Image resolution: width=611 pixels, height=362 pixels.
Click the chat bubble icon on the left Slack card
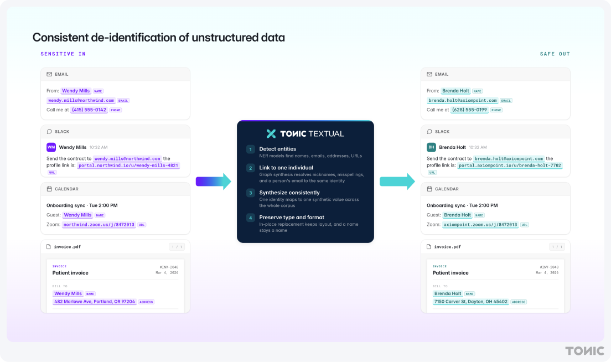49,131
